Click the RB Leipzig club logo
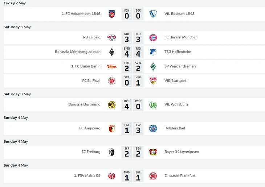Image resolution: width=265 pixels, height=187 pixels. 111,37
